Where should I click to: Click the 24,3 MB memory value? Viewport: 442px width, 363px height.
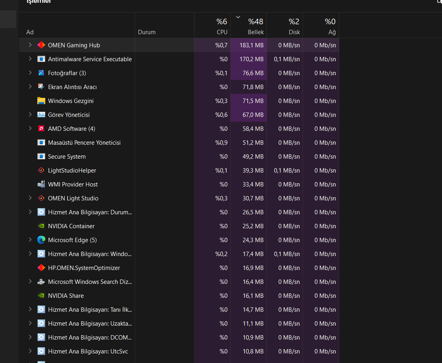point(253,240)
